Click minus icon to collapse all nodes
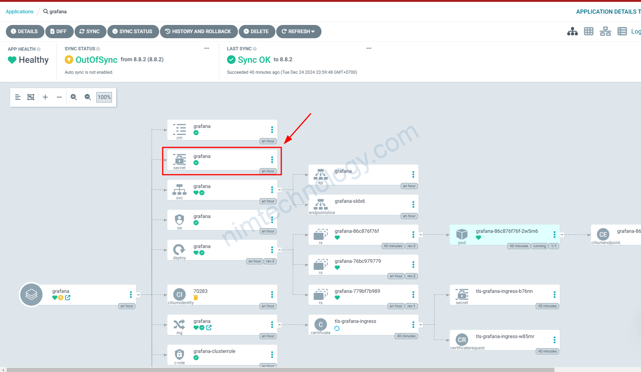The height and width of the screenshot is (372, 641). pyautogui.click(x=59, y=97)
